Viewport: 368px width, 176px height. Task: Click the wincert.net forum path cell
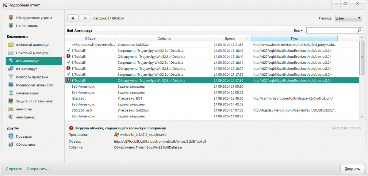tap(294, 44)
